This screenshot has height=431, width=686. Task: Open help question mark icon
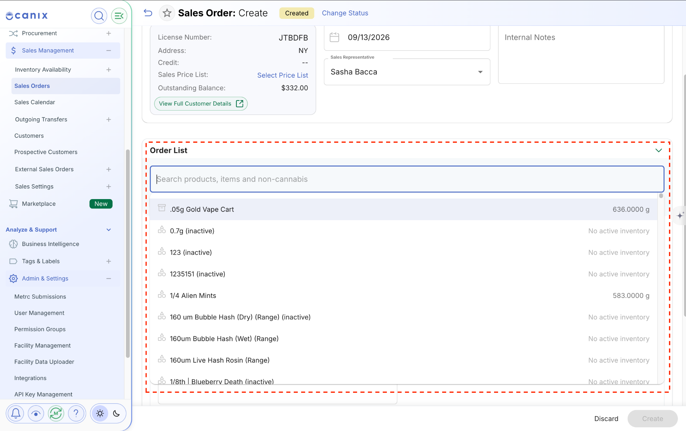point(76,413)
